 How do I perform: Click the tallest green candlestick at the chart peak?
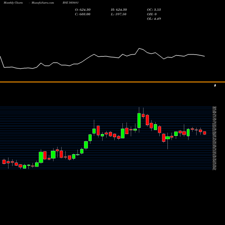coord(139,121)
